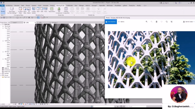The height and width of the screenshot is (109, 195).
Task: Click the Subregion tool
Action: point(88,10)
